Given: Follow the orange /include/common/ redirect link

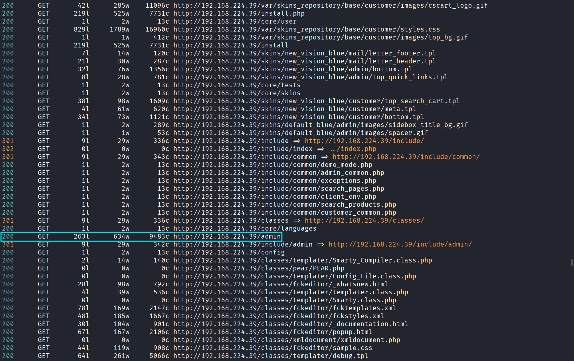Looking at the screenshot, I should [406, 157].
